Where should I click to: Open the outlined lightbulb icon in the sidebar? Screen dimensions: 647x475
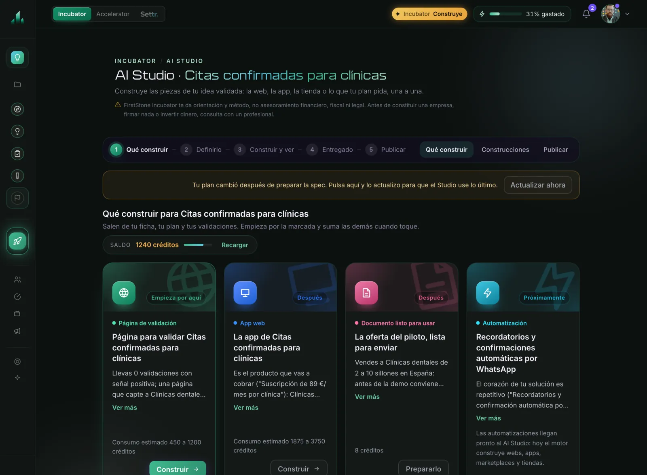click(x=17, y=131)
